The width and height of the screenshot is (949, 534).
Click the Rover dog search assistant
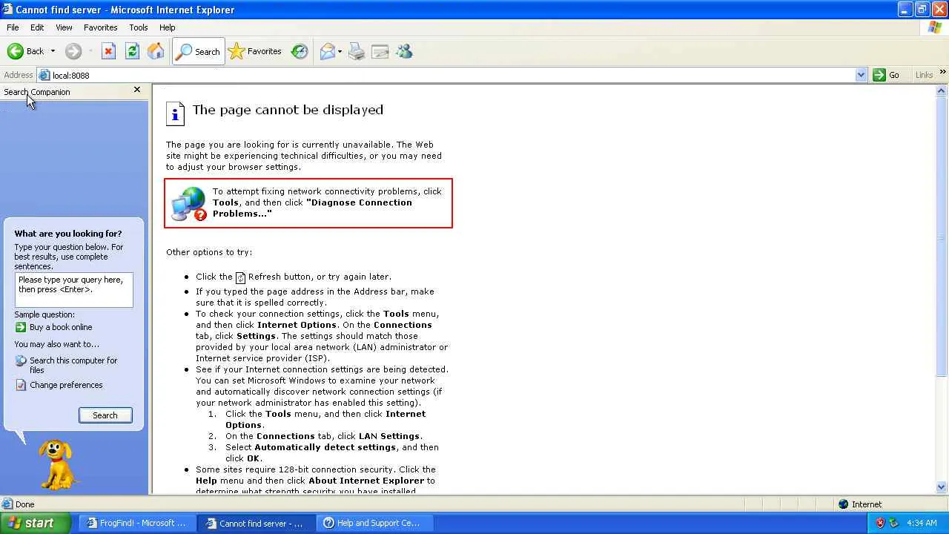tap(57, 464)
